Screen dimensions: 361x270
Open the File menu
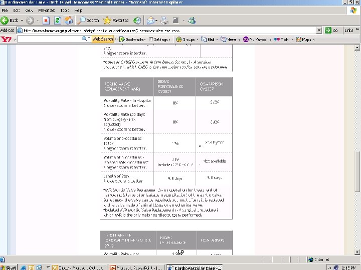(5, 10)
